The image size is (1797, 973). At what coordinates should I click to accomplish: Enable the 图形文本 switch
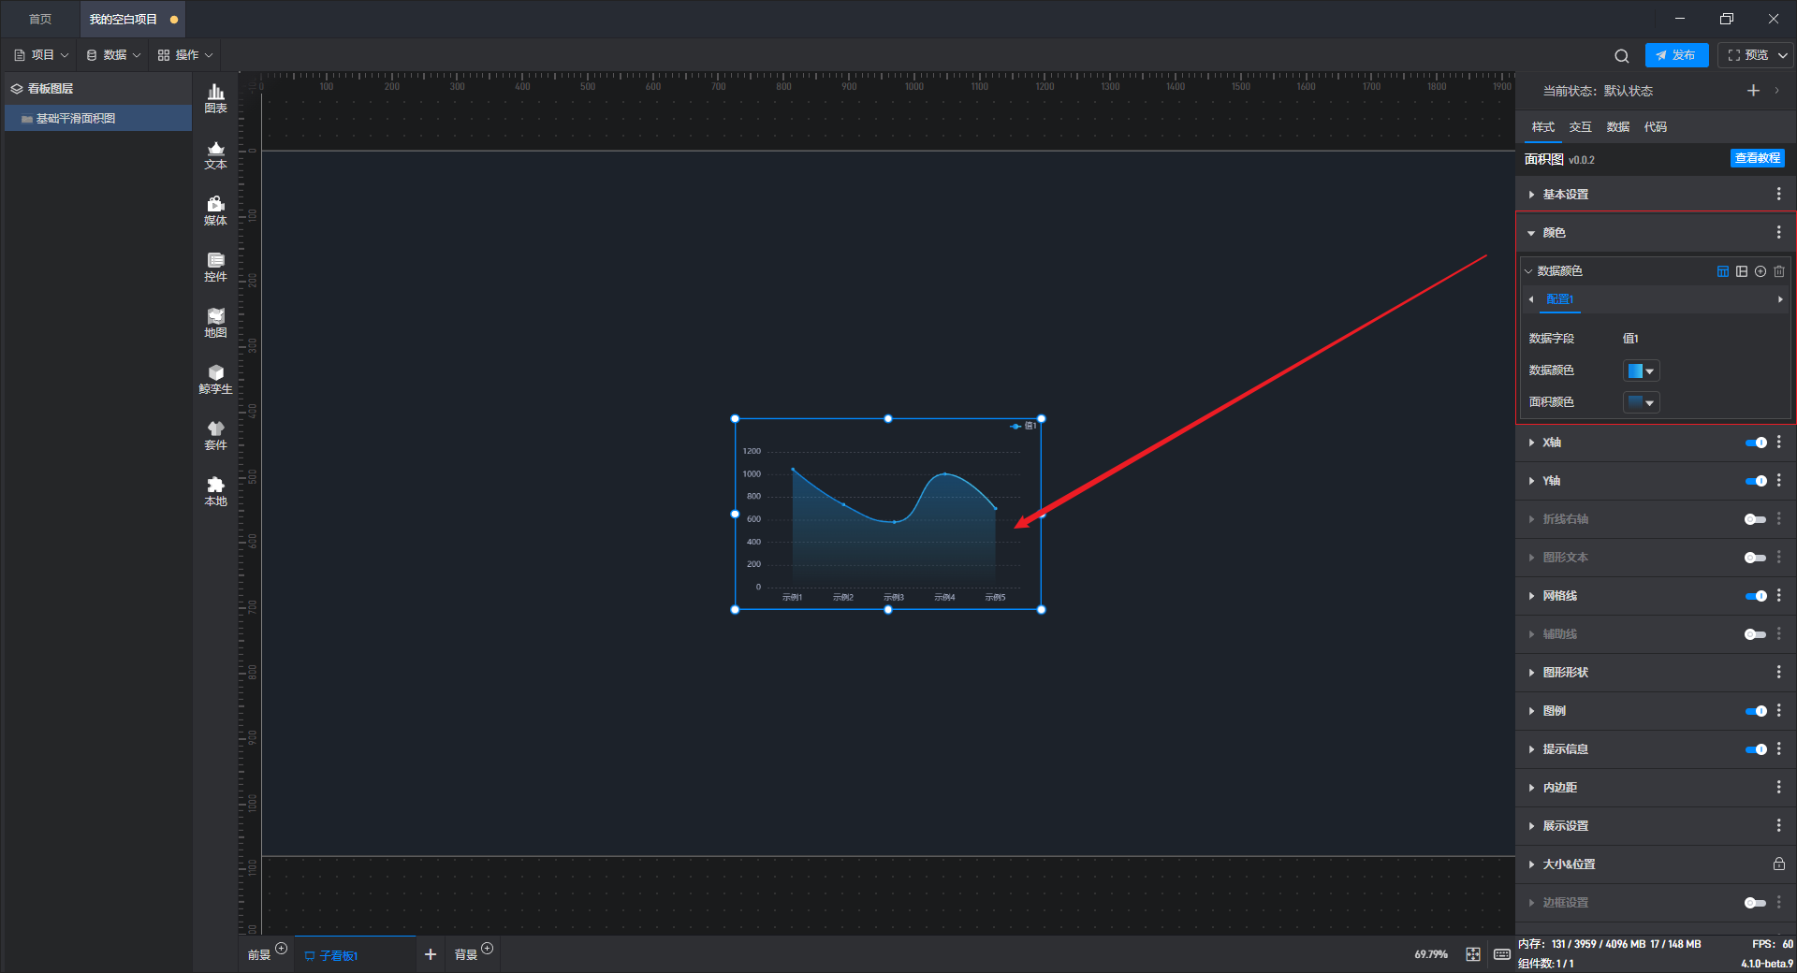(x=1756, y=558)
